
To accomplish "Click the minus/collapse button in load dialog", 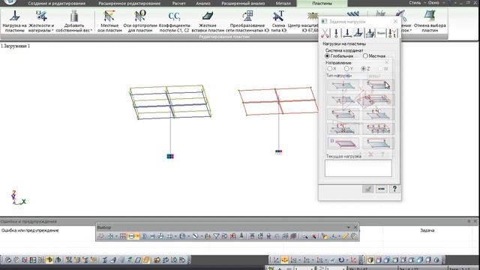I will click(x=381, y=189).
